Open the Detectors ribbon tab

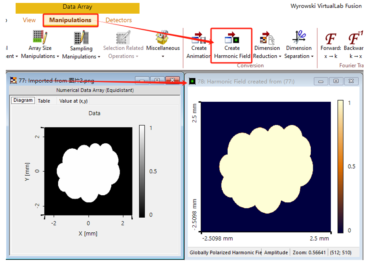(118, 20)
